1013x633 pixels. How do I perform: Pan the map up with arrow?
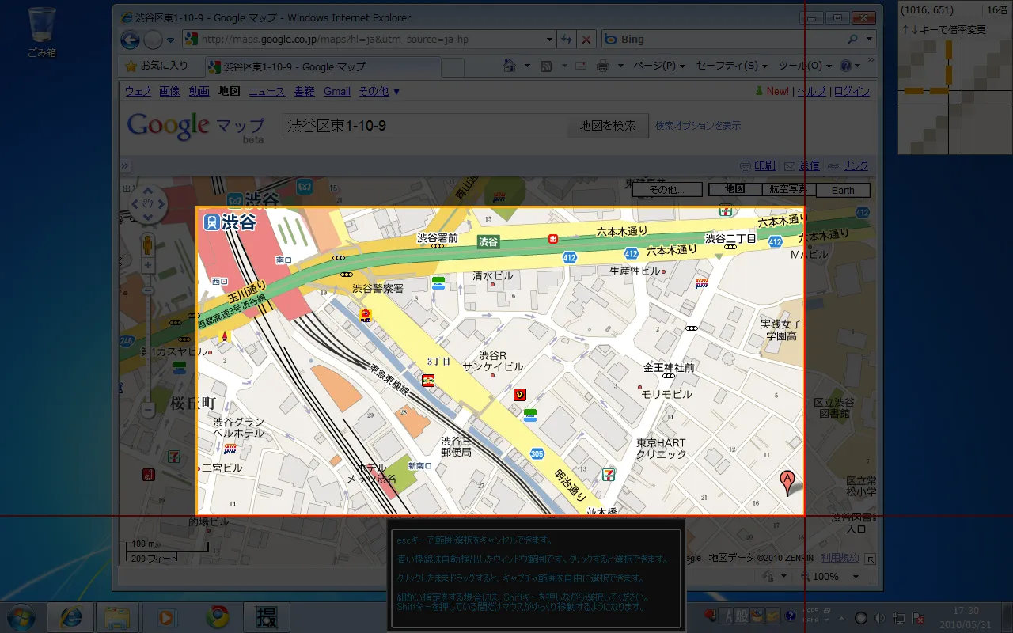click(147, 191)
